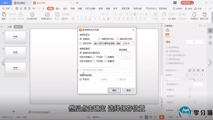Click the 粘贴 paste icon
The width and height of the screenshot is (213, 120).
coord(4,14)
